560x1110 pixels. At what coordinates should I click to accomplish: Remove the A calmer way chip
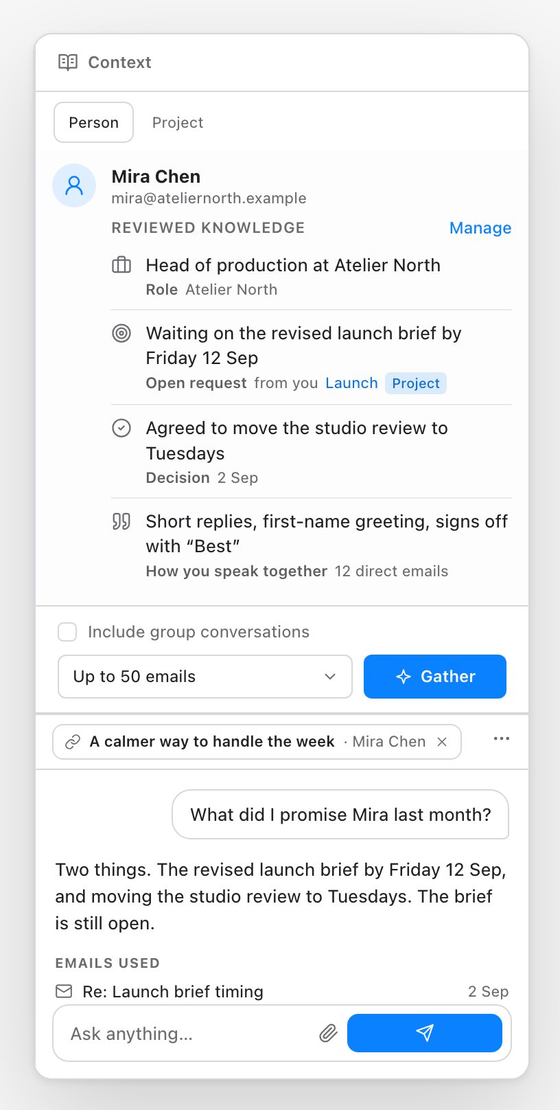pos(442,742)
